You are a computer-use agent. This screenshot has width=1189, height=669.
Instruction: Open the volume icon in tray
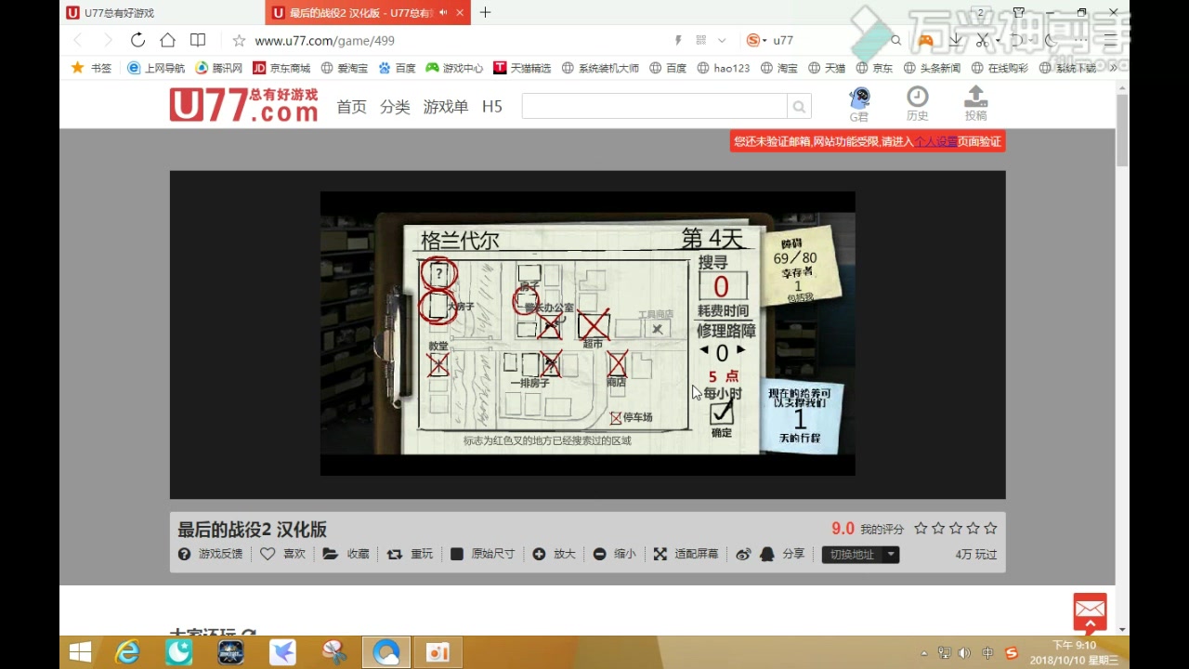click(x=965, y=653)
